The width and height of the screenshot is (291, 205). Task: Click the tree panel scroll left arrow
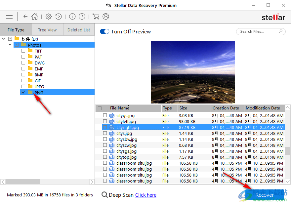click(x=3, y=182)
